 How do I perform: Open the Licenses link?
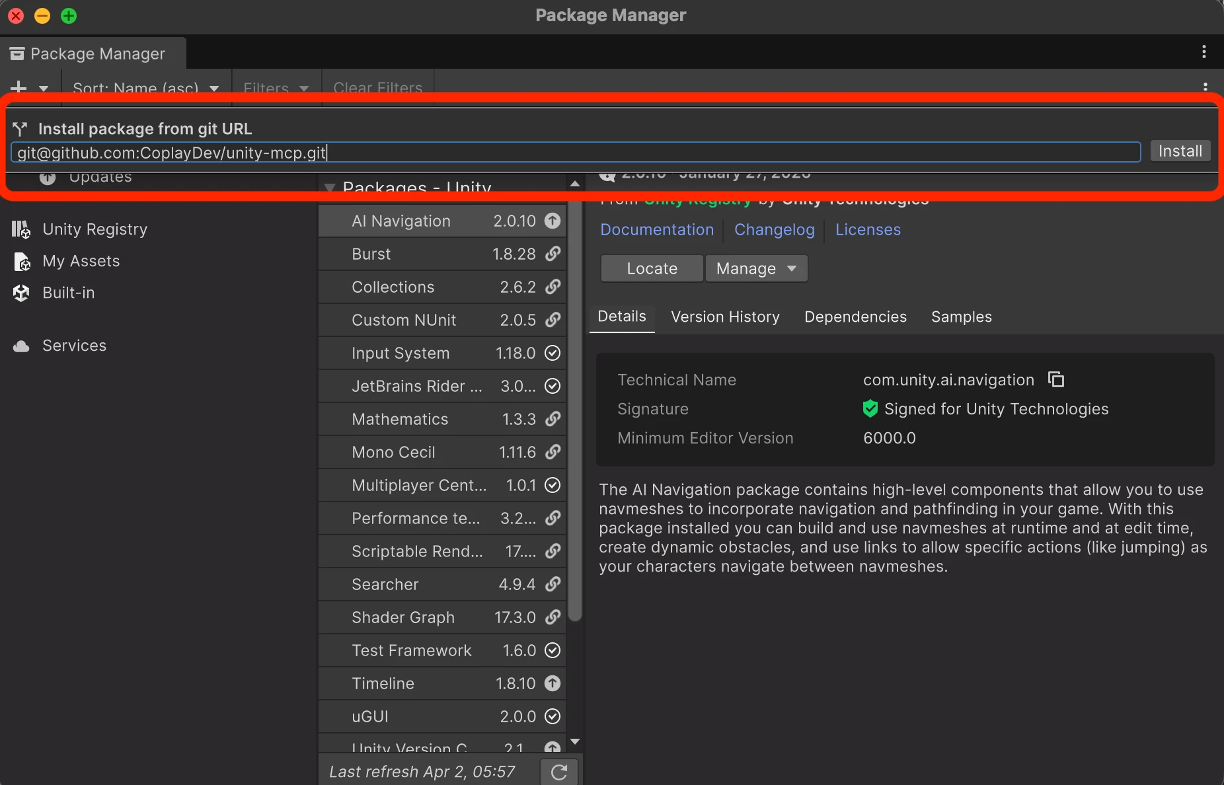click(868, 229)
